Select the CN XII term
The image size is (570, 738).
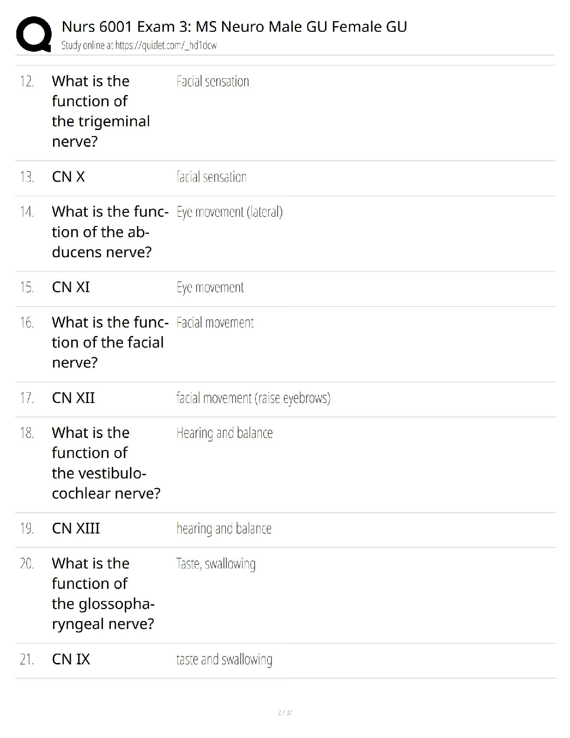point(73,398)
